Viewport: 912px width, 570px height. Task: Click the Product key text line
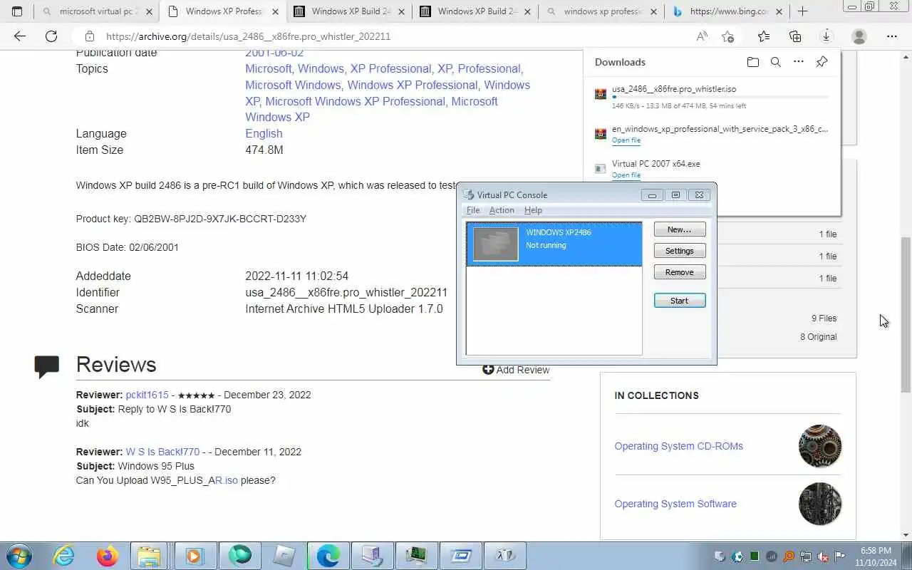tap(191, 219)
